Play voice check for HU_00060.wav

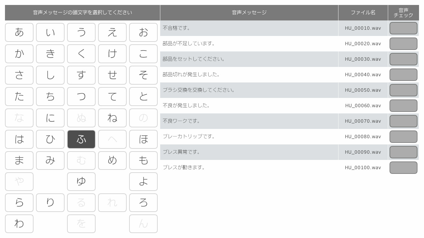[404, 106]
